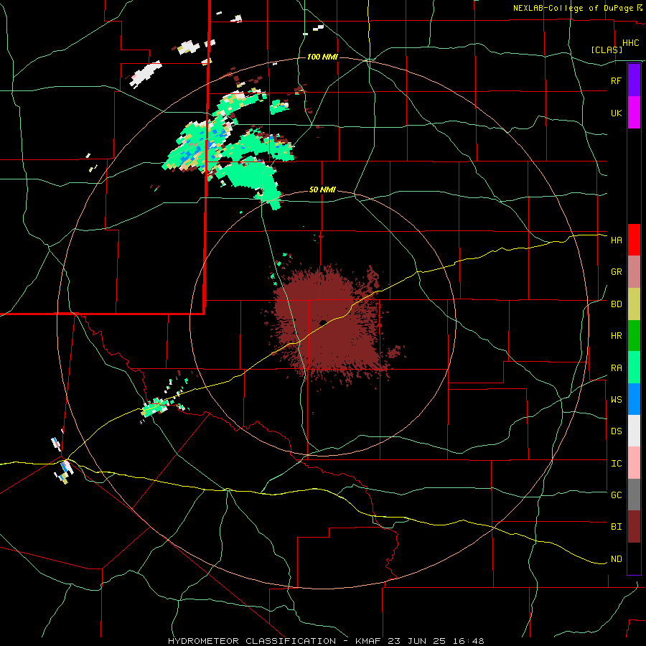Click the RA legend label
This screenshot has height=646, width=646.
[616, 368]
